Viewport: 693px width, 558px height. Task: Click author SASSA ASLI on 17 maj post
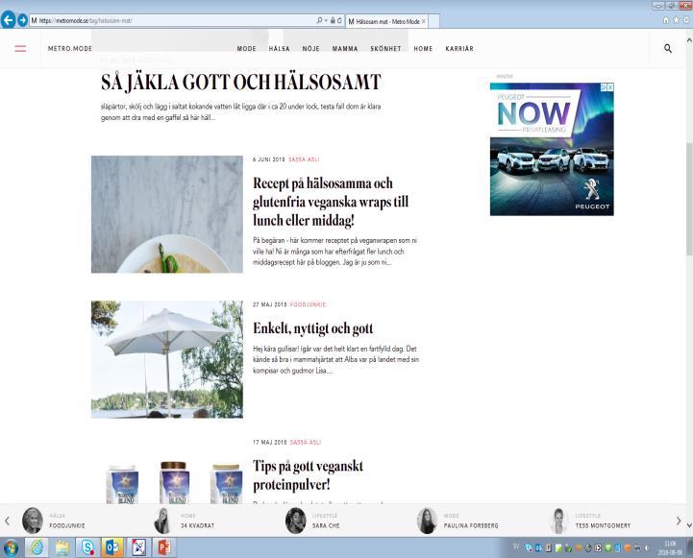coord(306,442)
